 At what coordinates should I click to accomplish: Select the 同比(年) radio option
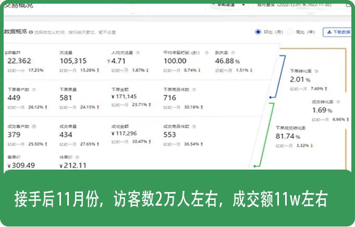290,32
